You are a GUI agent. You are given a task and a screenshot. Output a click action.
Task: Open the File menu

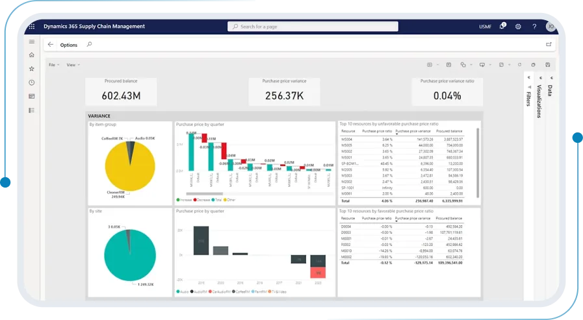pyautogui.click(x=54, y=65)
